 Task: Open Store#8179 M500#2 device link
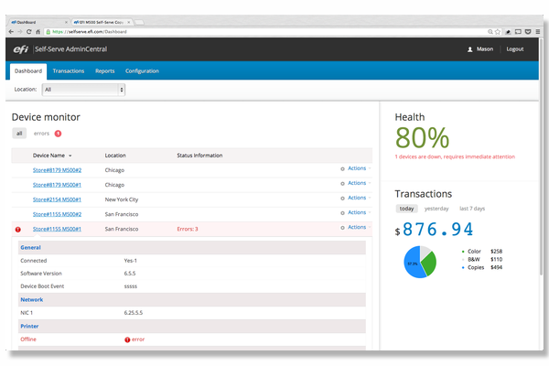coord(57,170)
